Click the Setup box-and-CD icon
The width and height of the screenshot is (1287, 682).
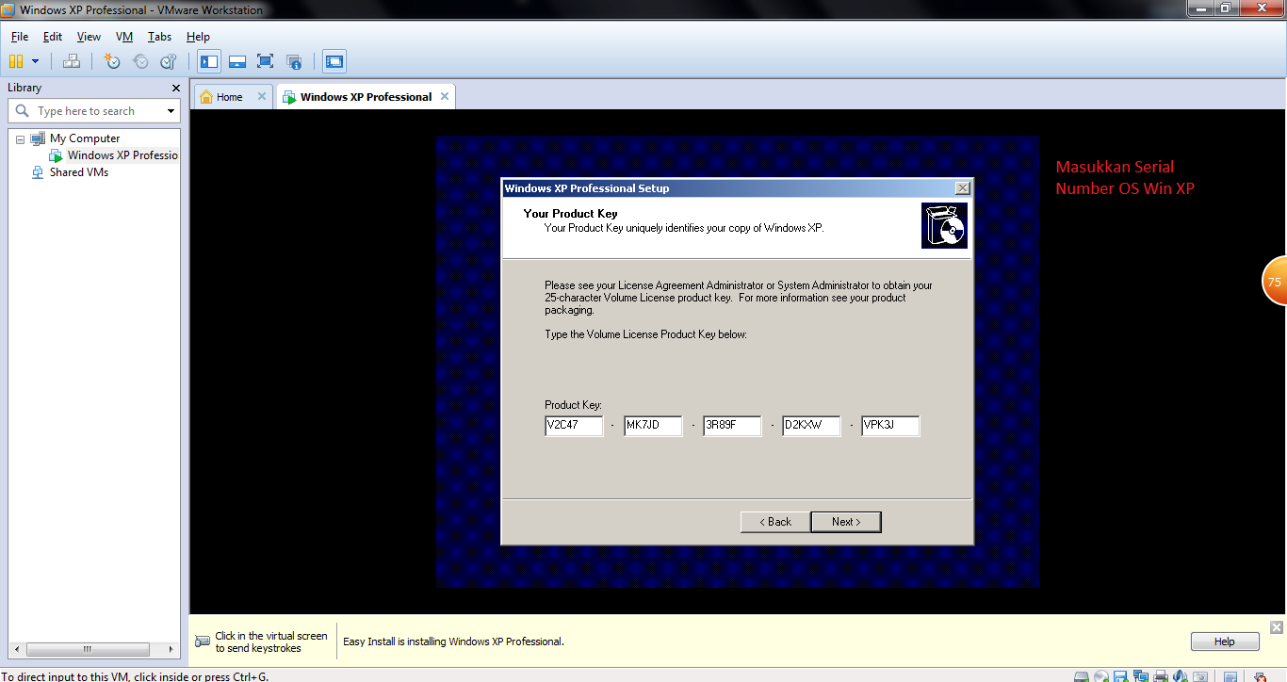click(x=944, y=226)
